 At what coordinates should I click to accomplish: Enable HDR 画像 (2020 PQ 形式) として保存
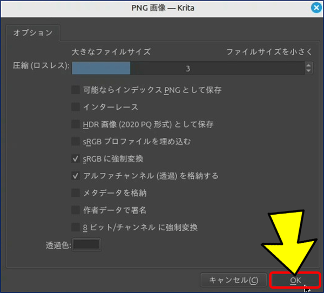coord(76,124)
